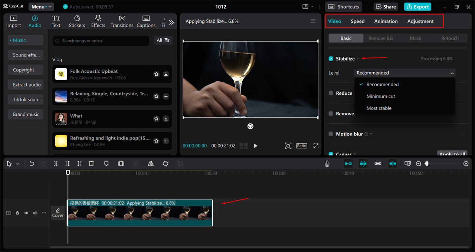Viewport: 475px width, 252px height.
Task: Toggle auto snapping in timeline toolbar
Action: [x=363, y=164]
